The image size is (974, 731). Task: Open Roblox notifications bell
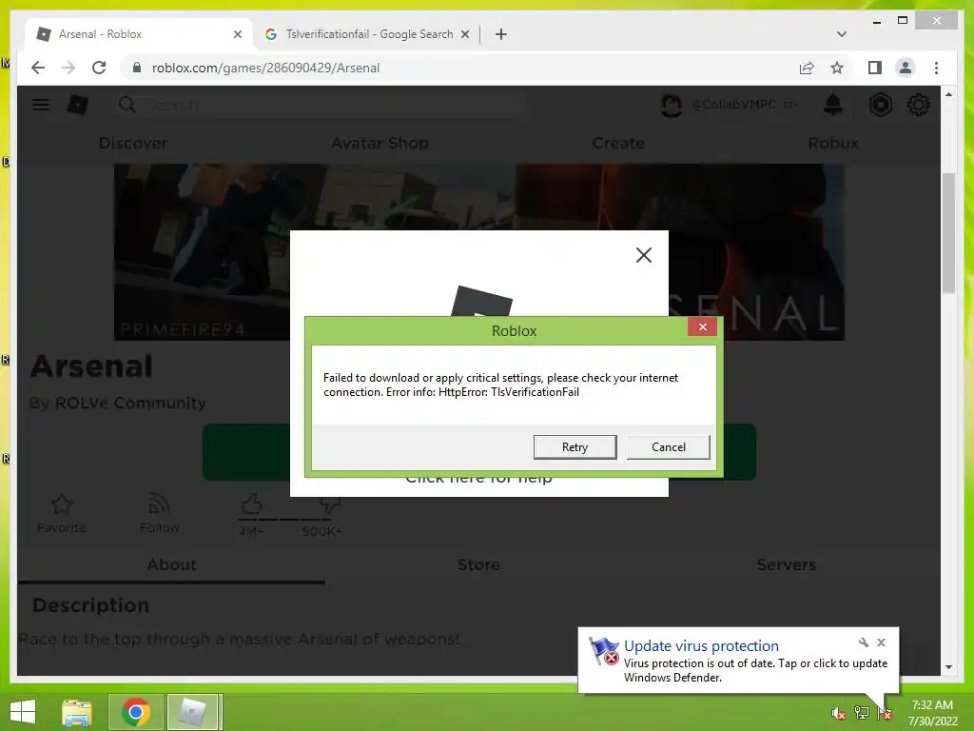[833, 105]
